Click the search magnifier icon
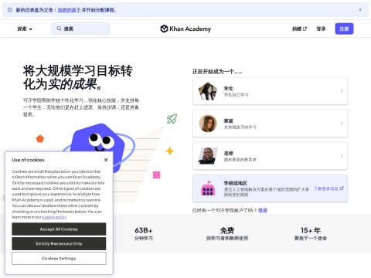The width and height of the screenshot is (371, 278). click(59, 29)
